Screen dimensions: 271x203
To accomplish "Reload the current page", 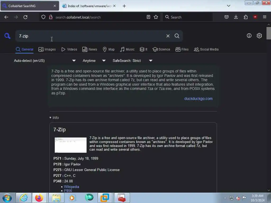I will pyautogui.click(x=25, y=17).
